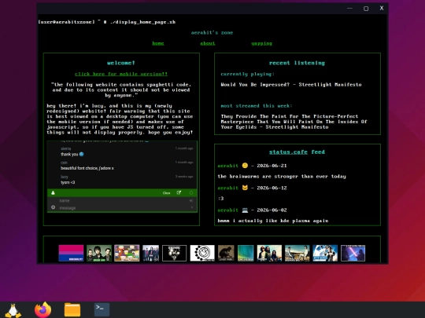Screen dimensions: 425x318
Task: Click the bisexual flag badge thumbnail
Action: click(x=71, y=253)
